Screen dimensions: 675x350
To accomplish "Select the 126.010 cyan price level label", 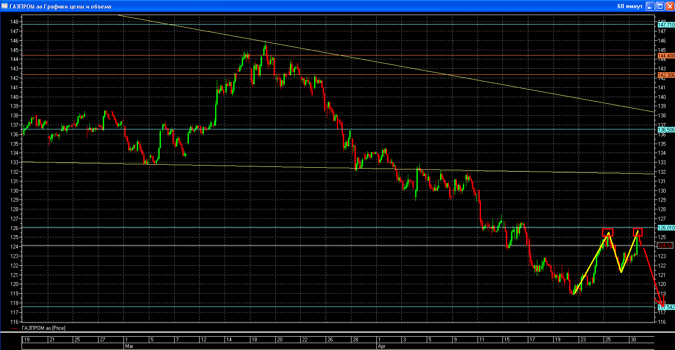I will pyautogui.click(x=666, y=228).
